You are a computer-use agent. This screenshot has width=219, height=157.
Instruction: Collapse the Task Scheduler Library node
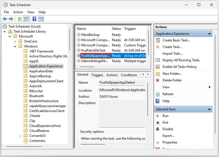(x=4, y=32)
